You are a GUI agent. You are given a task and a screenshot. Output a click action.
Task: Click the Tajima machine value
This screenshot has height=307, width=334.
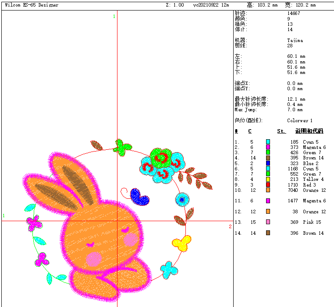pyautogui.click(x=295, y=40)
